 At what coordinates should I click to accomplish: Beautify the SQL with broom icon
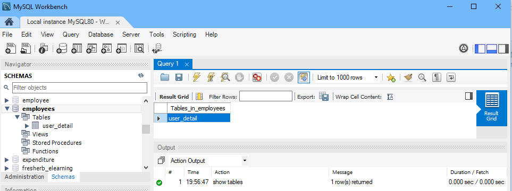(408, 77)
